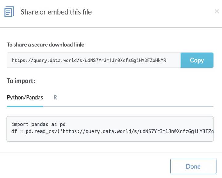Click the document icon in dialog header
The width and height of the screenshot is (222, 178).
click(x=9, y=12)
